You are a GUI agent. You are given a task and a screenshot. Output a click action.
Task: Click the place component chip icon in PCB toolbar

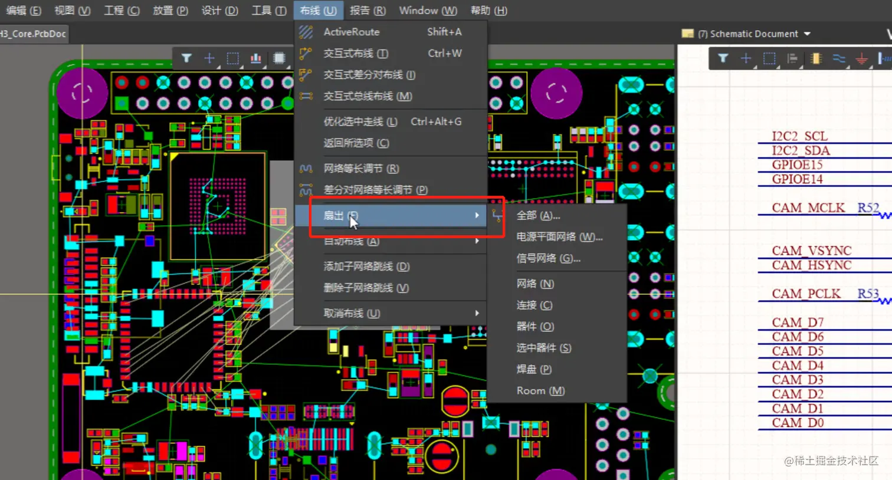pyautogui.click(x=279, y=58)
